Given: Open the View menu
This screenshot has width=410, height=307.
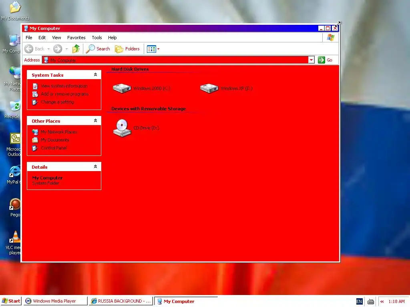Looking at the screenshot, I should (x=56, y=38).
